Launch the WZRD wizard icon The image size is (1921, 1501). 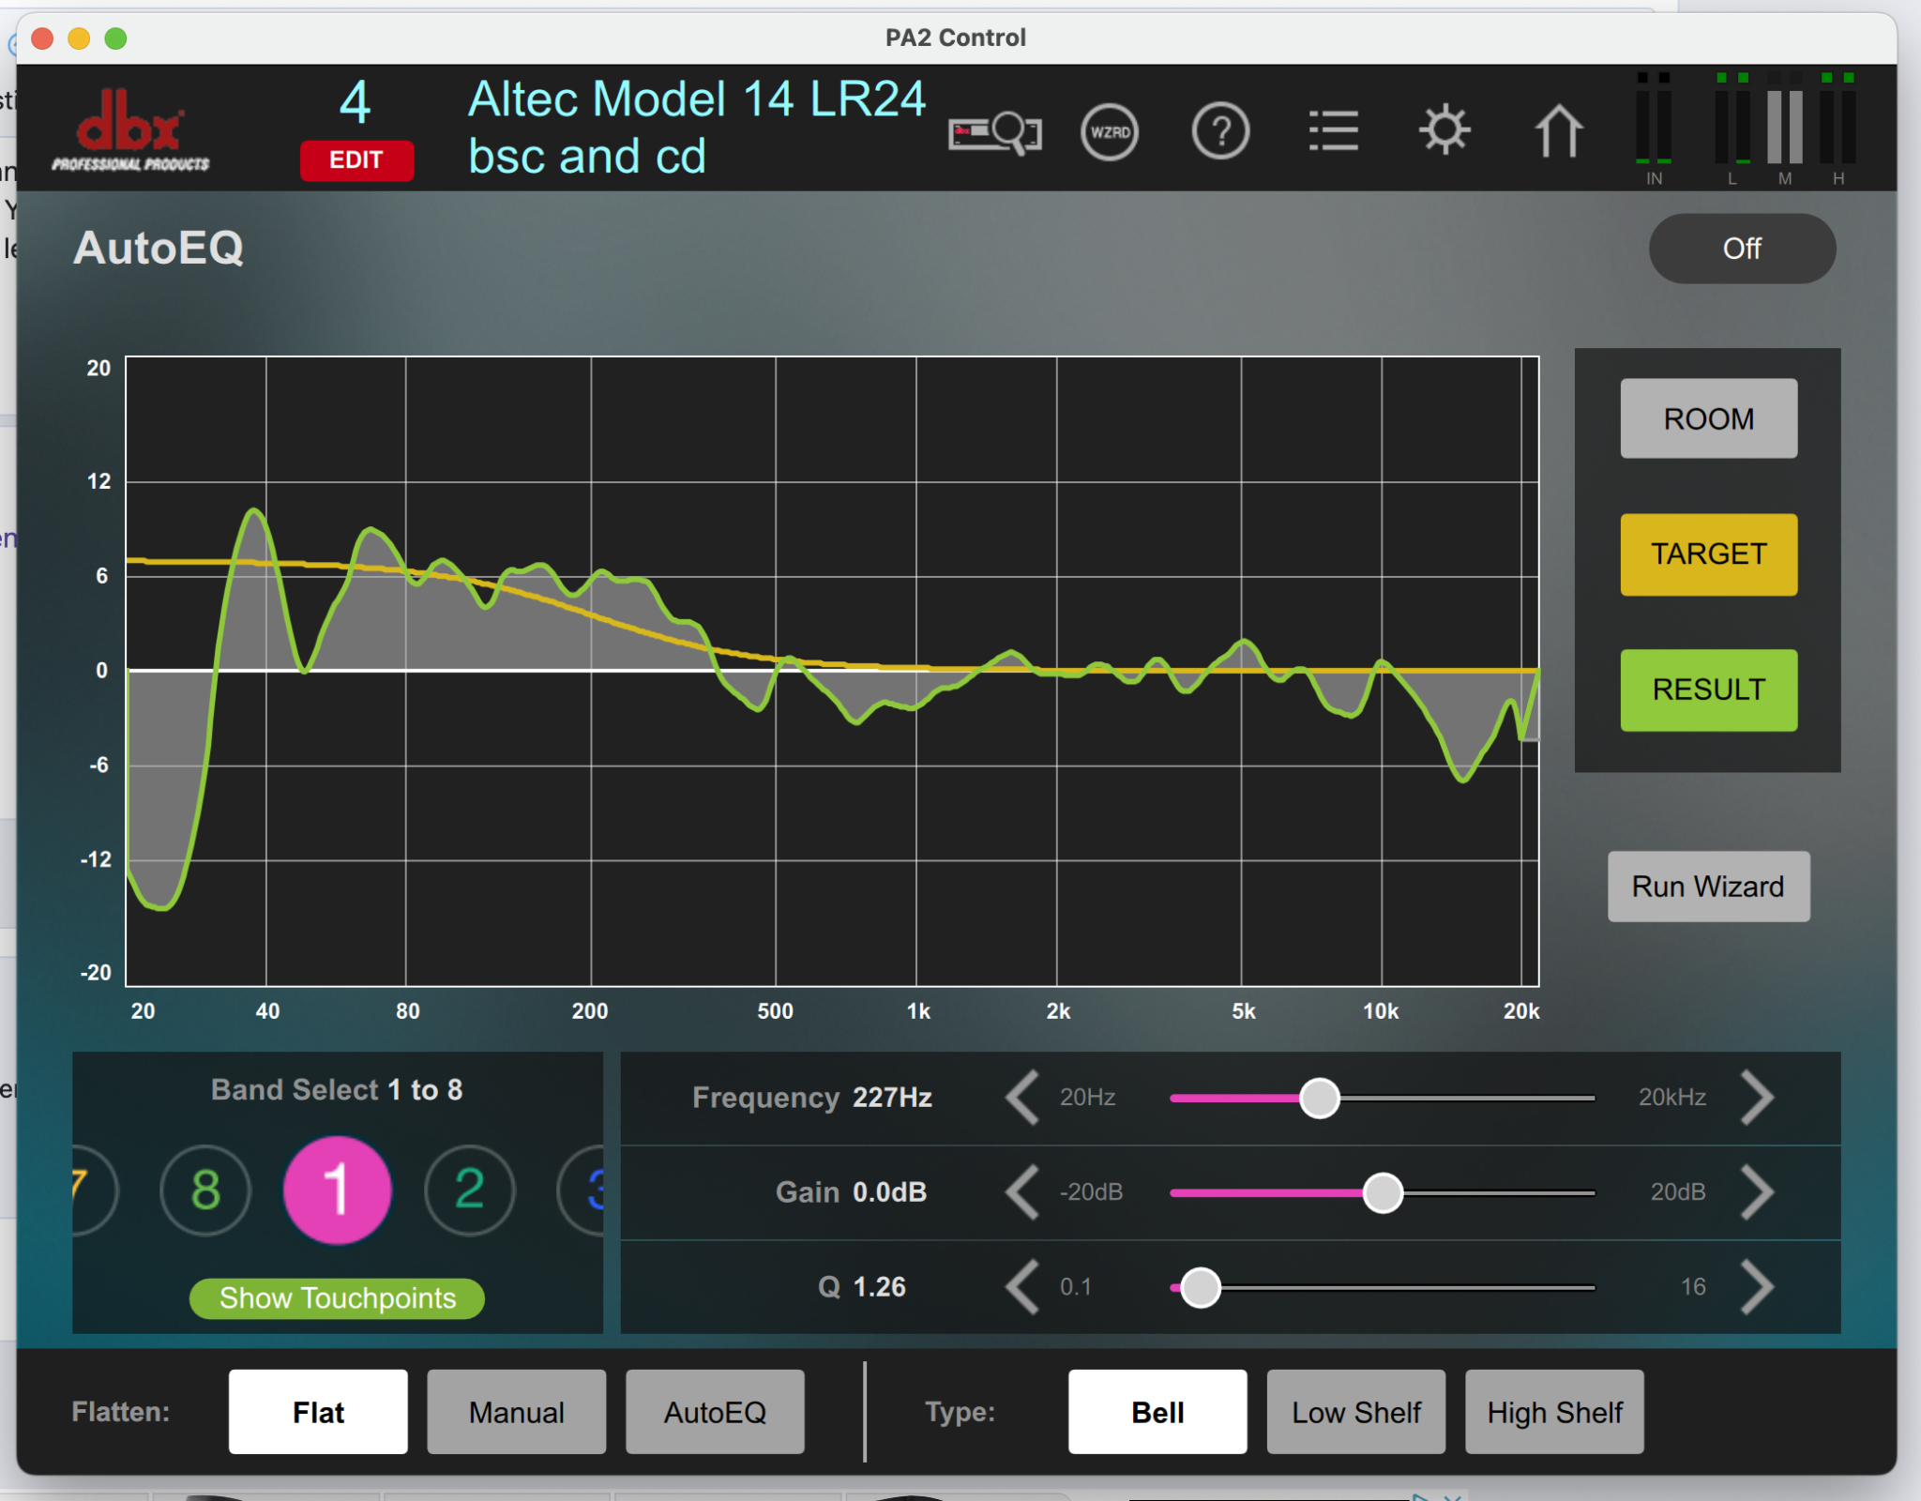1110,132
